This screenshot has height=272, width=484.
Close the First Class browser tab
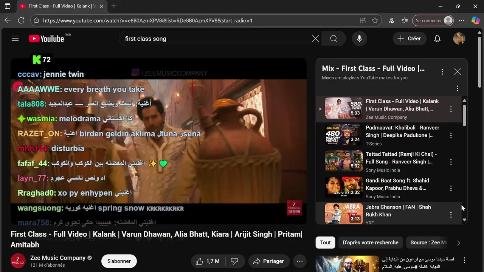click(x=101, y=6)
